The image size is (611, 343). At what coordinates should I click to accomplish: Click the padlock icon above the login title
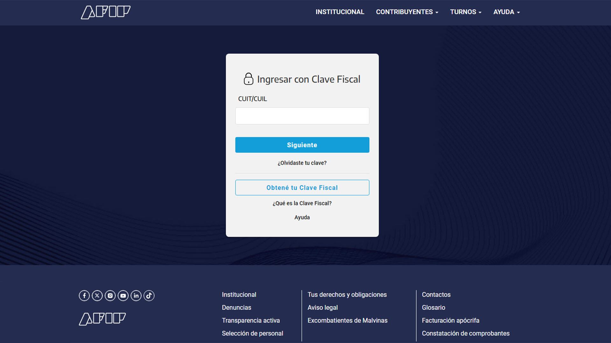[x=248, y=79]
